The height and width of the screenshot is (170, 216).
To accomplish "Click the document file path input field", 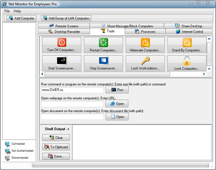I will (x=72, y=117).
